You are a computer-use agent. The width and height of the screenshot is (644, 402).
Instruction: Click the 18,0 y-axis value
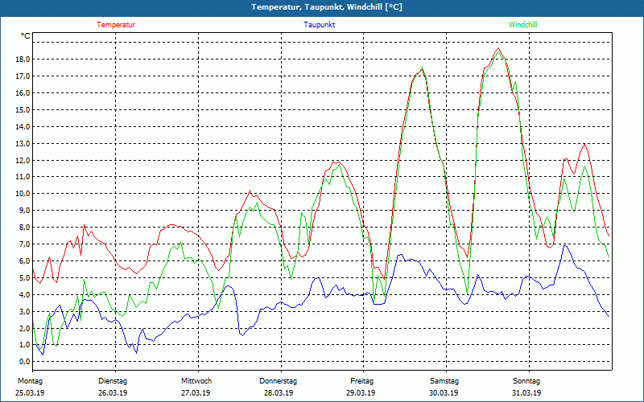click(23, 59)
